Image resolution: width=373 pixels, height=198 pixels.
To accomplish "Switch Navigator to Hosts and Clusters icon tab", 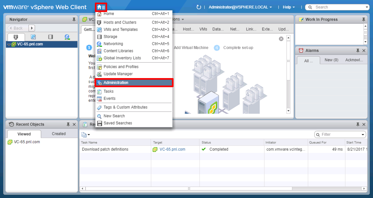I will point(16,37).
